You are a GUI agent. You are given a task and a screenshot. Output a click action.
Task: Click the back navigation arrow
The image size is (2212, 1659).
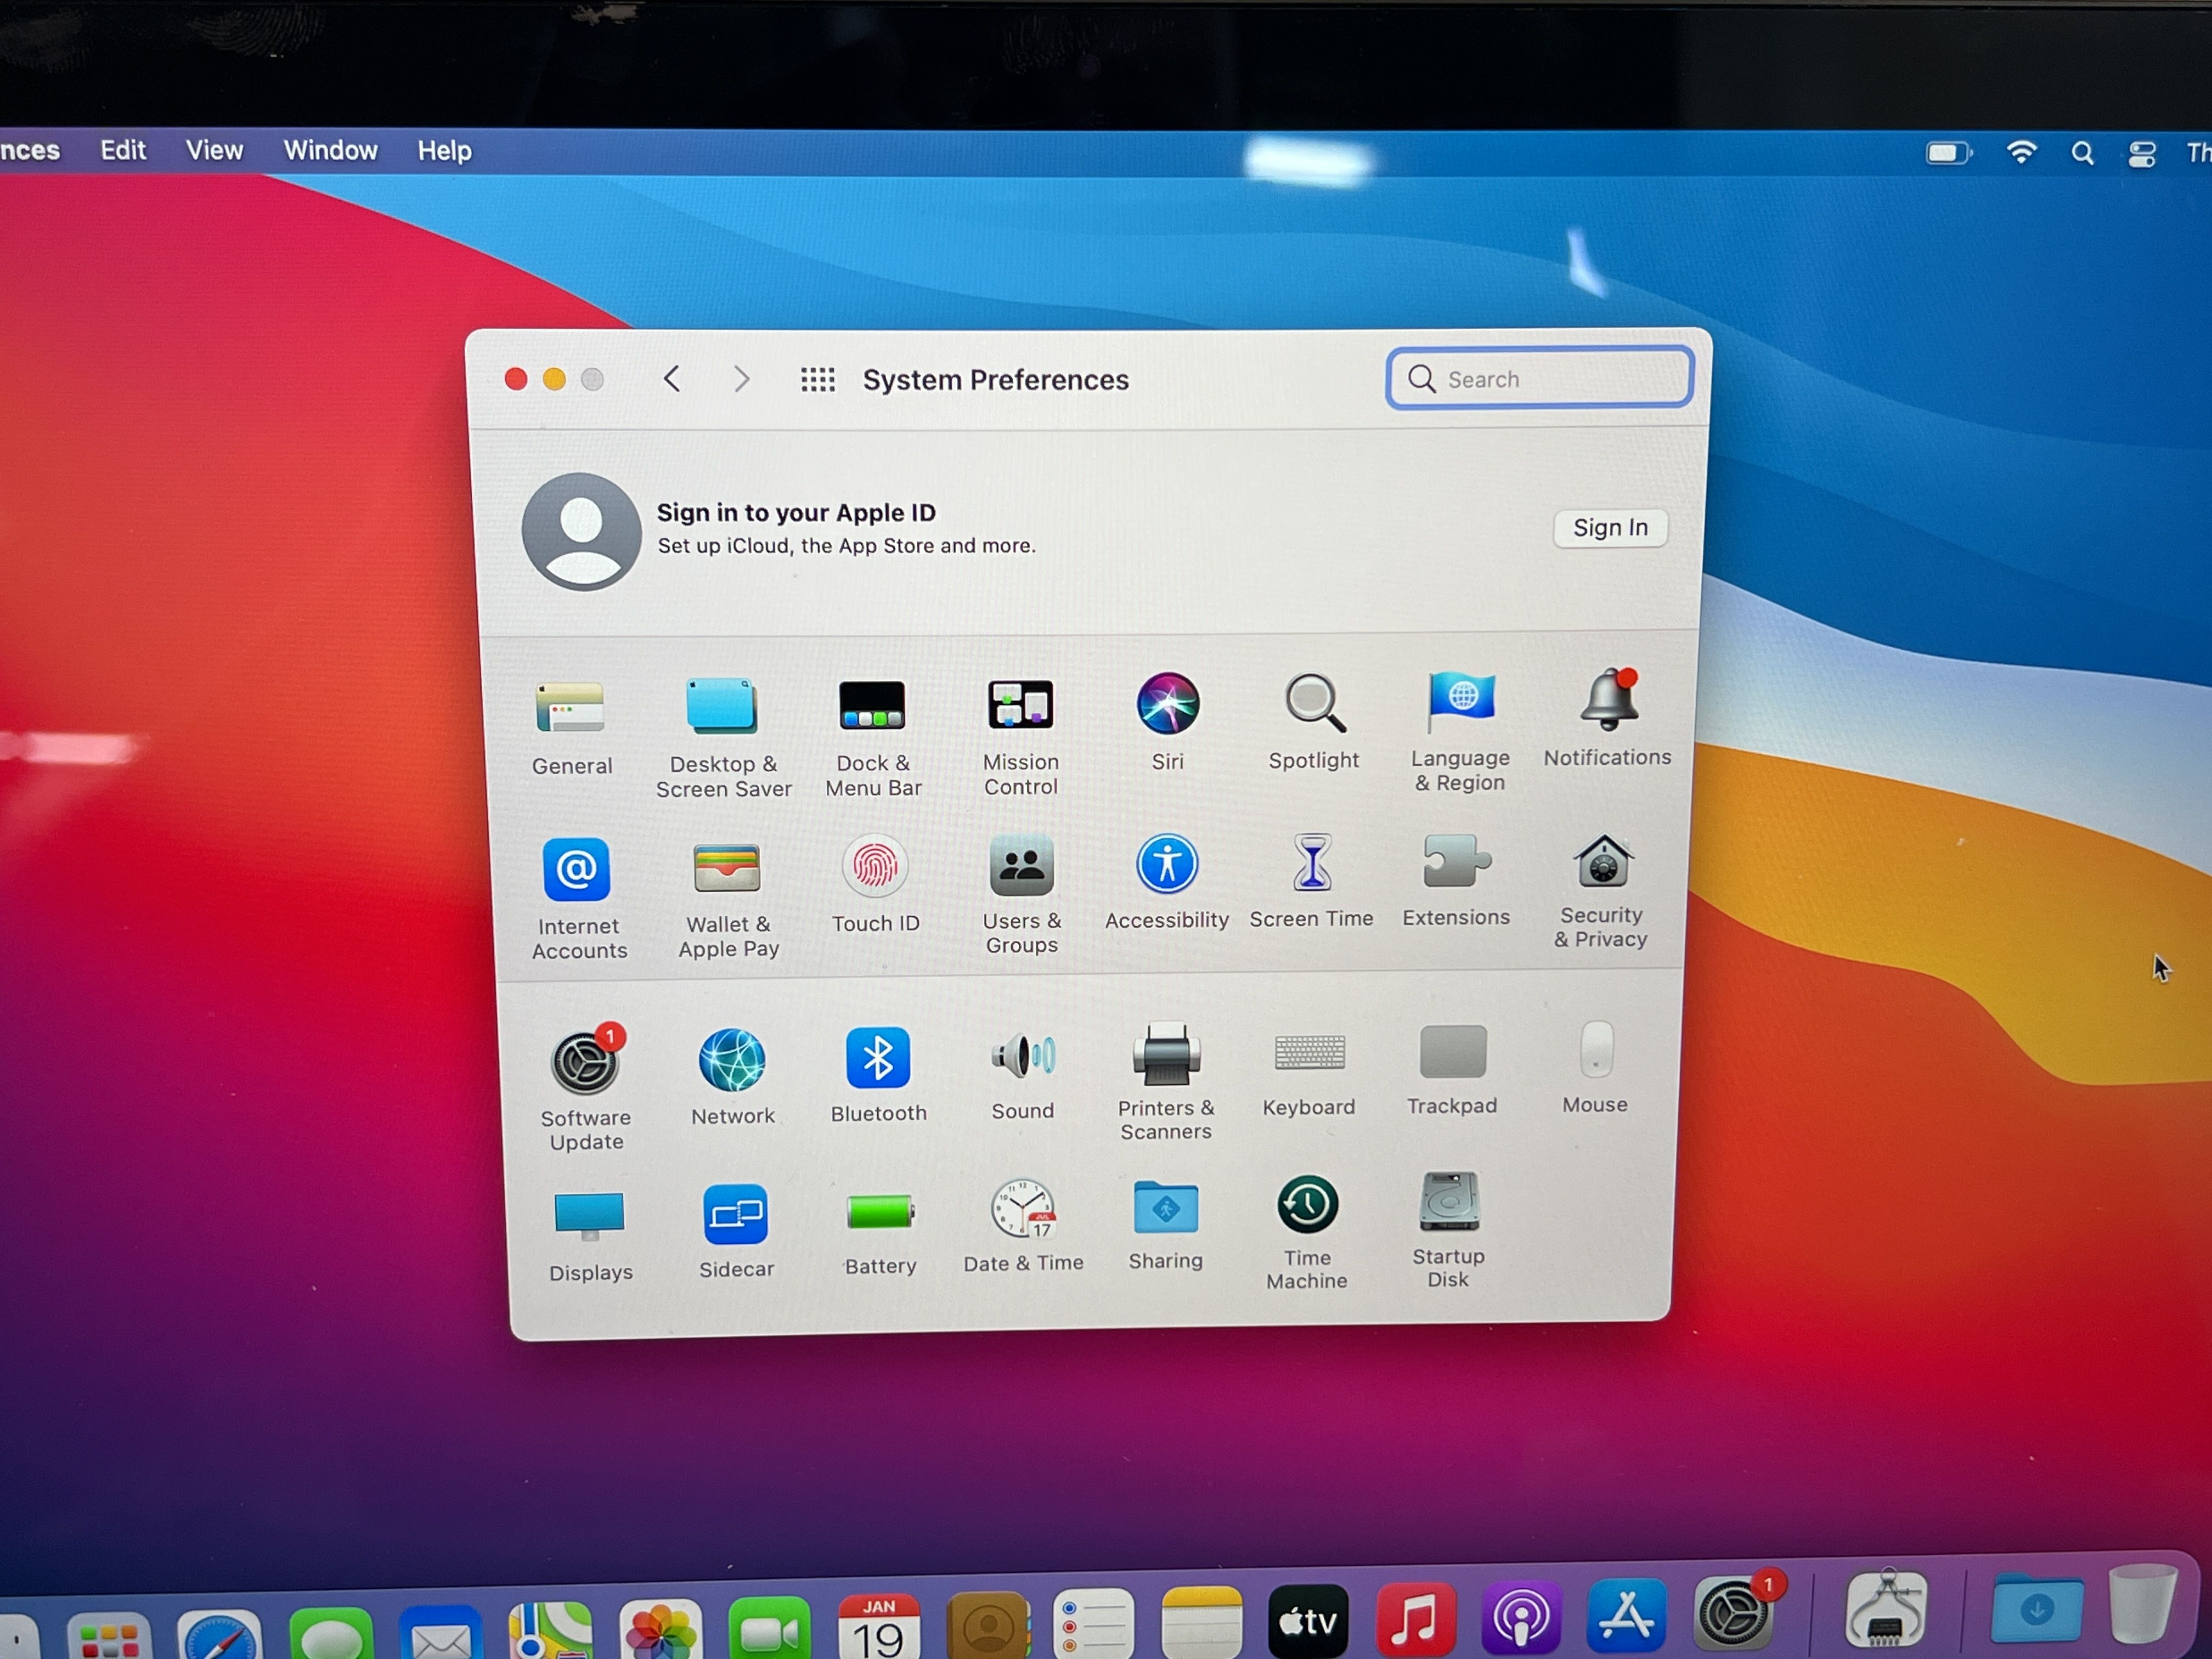[672, 379]
